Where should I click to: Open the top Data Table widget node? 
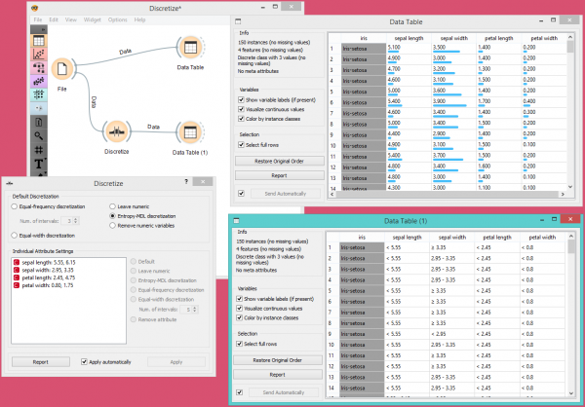189,49
